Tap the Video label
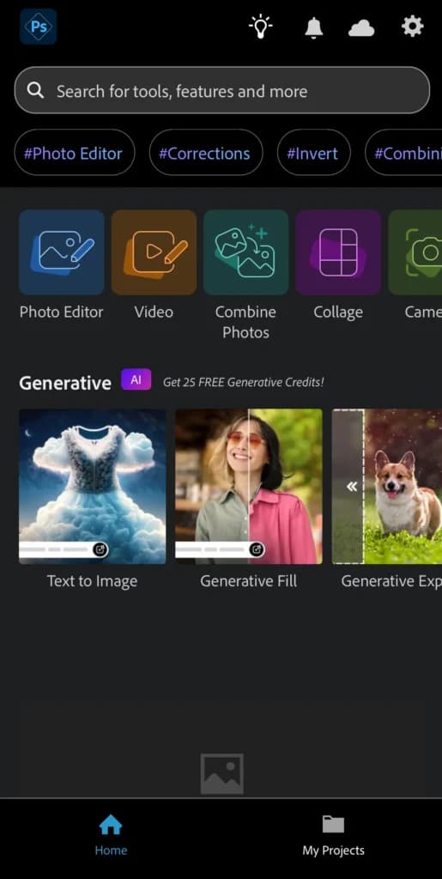This screenshot has height=879, width=442. pos(154,312)
